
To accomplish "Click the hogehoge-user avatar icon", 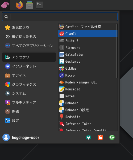I will point(6,137).
